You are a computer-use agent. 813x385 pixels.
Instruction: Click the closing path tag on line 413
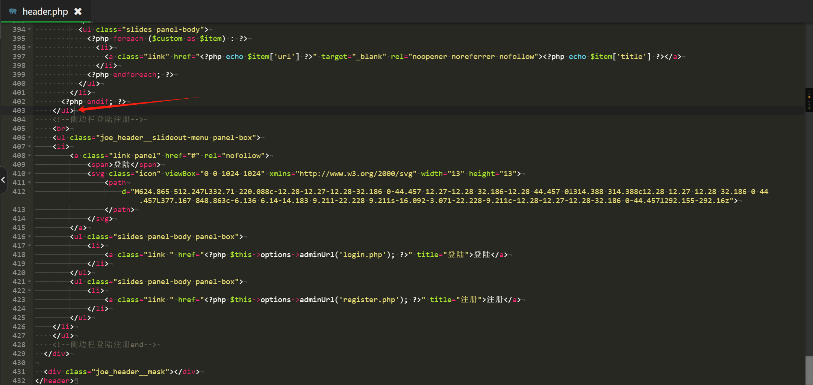point(120,209)
